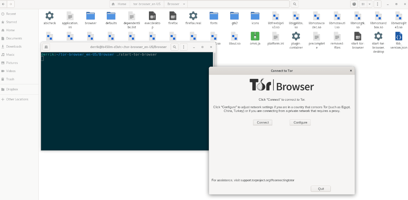Click tor-browser_en-US path segment

tap(147, 4)
